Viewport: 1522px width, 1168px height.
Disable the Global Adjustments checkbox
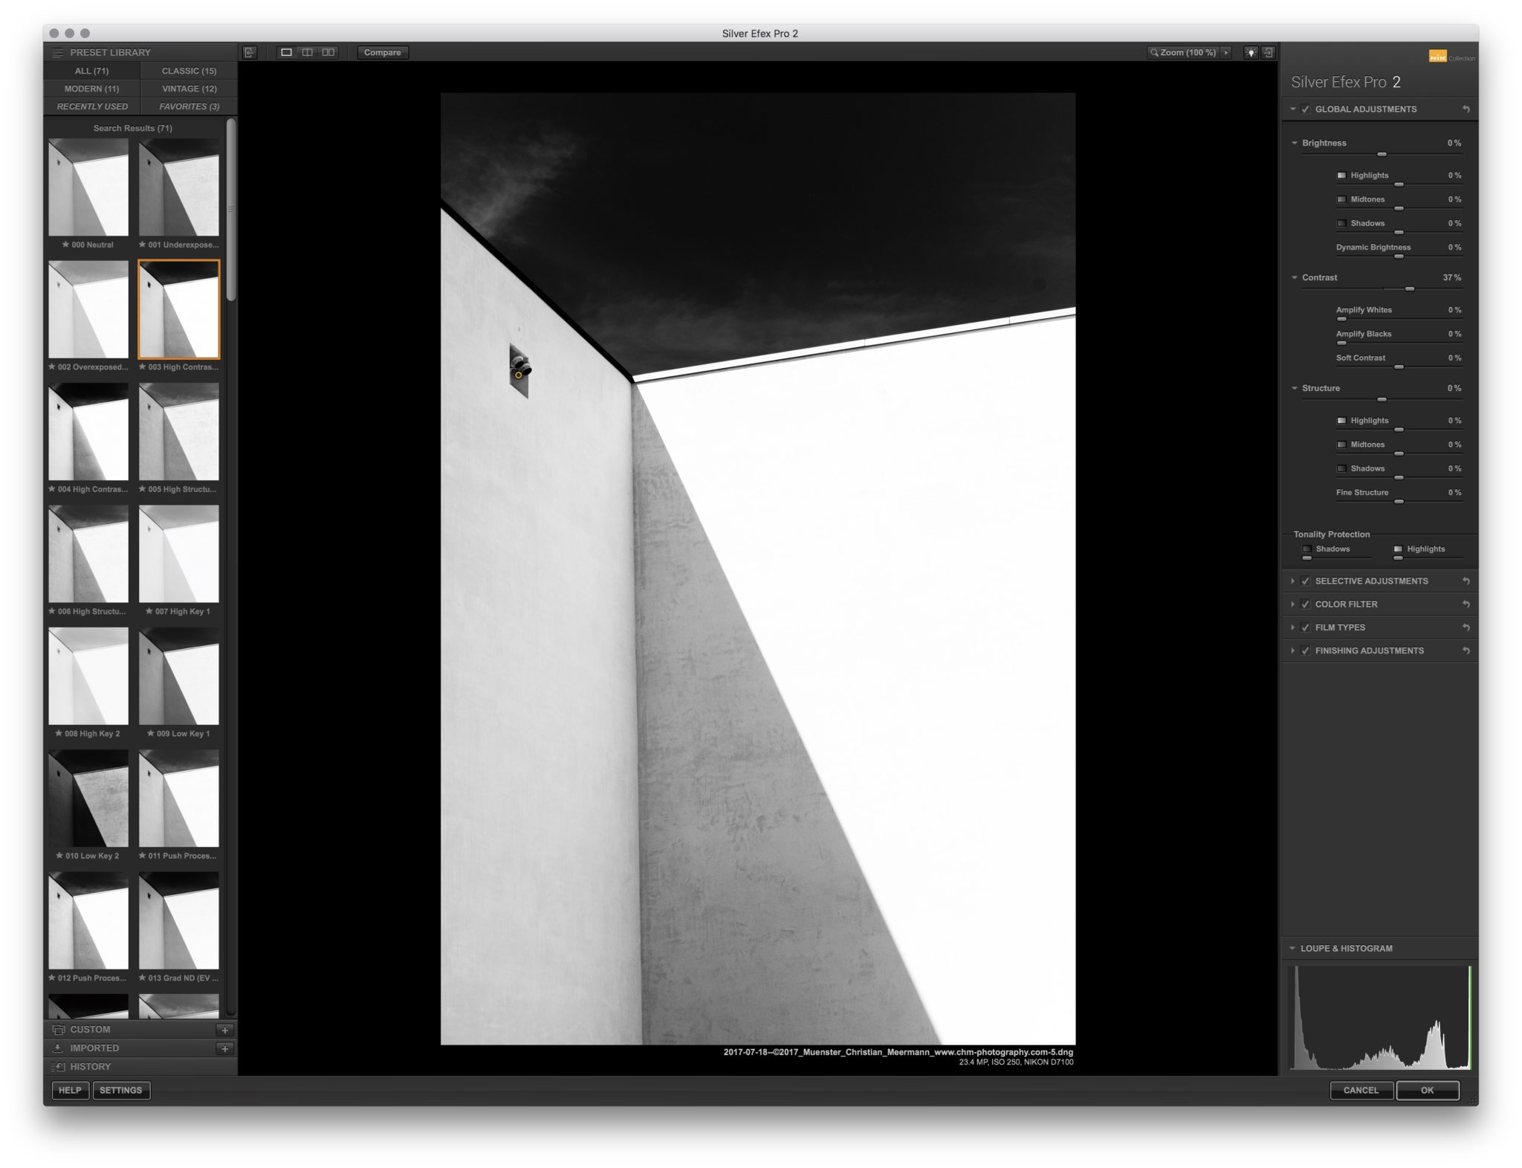[1306, 109]
